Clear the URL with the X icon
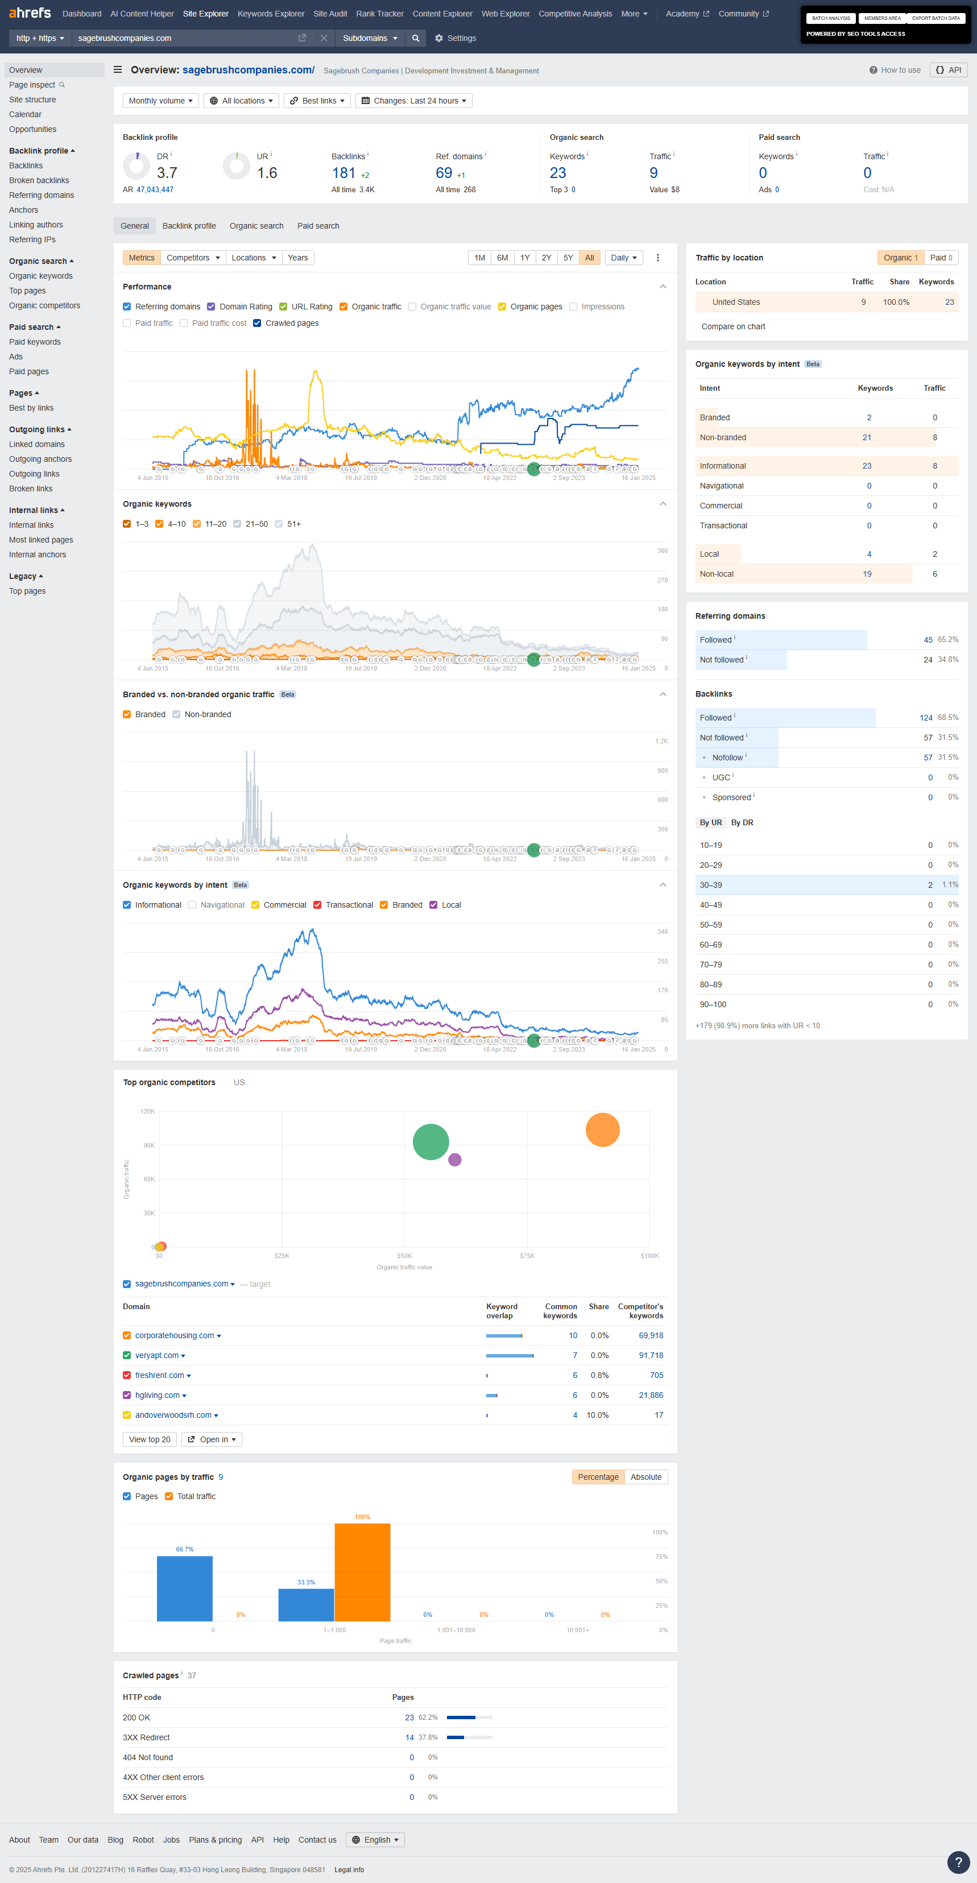This screenshot has width=977, height=1883. click(x=324, y=38)
